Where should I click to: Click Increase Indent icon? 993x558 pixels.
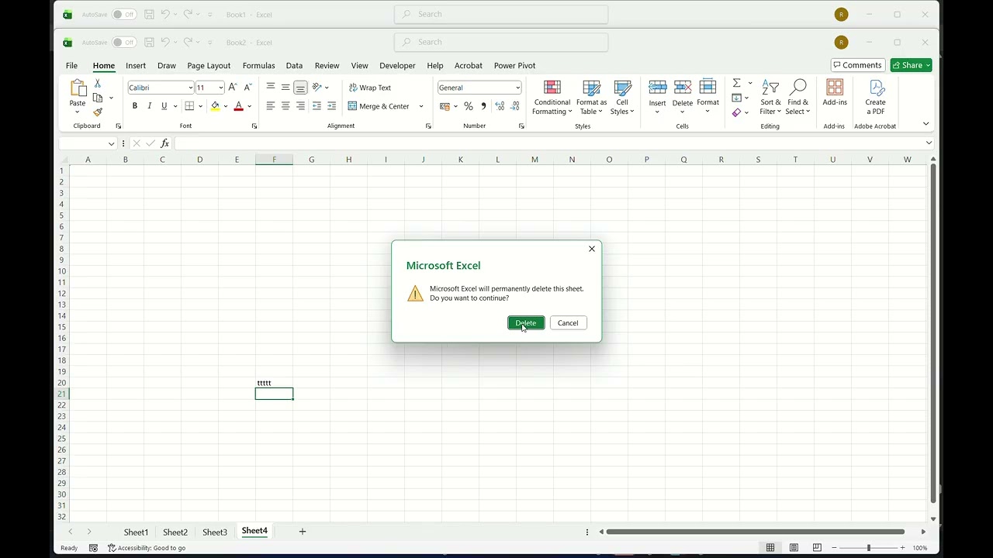coord(332,106)
